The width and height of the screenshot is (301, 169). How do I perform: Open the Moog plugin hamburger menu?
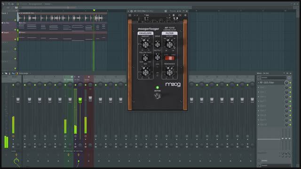(130, 15)
